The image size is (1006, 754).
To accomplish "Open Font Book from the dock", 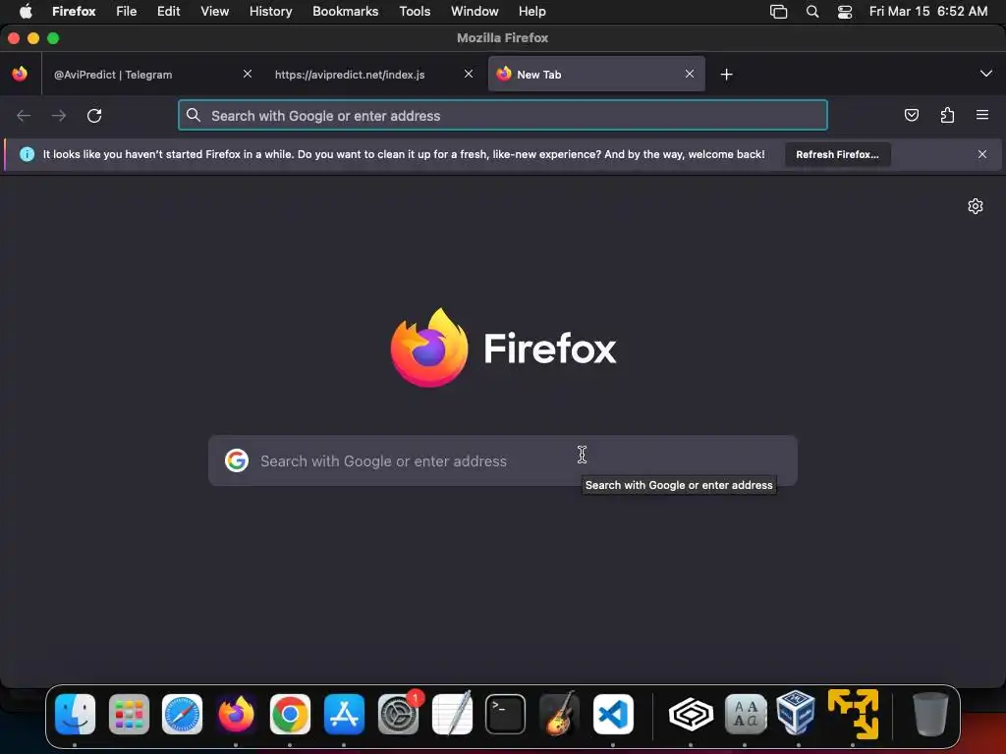I will click(x=745, y=714).
